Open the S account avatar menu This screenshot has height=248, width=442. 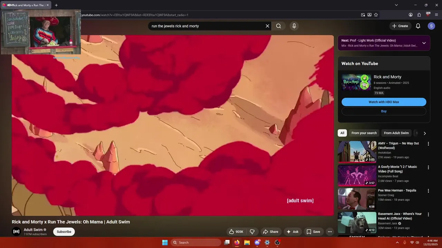(x=431, y=26)
